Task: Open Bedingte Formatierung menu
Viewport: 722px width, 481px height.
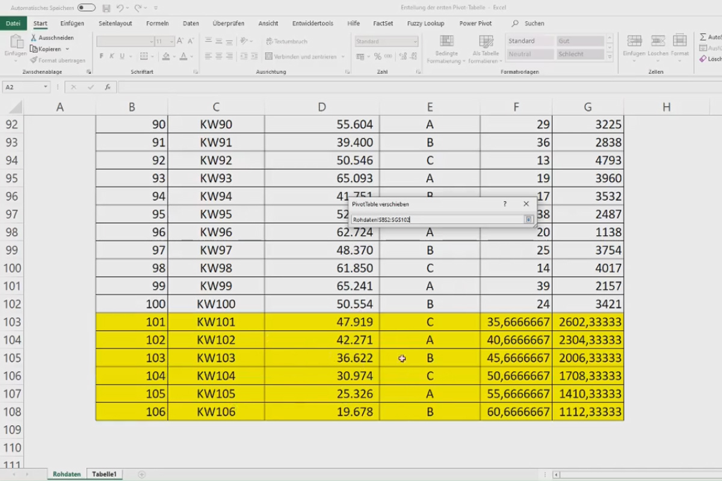Action: [x=446, y=49]
